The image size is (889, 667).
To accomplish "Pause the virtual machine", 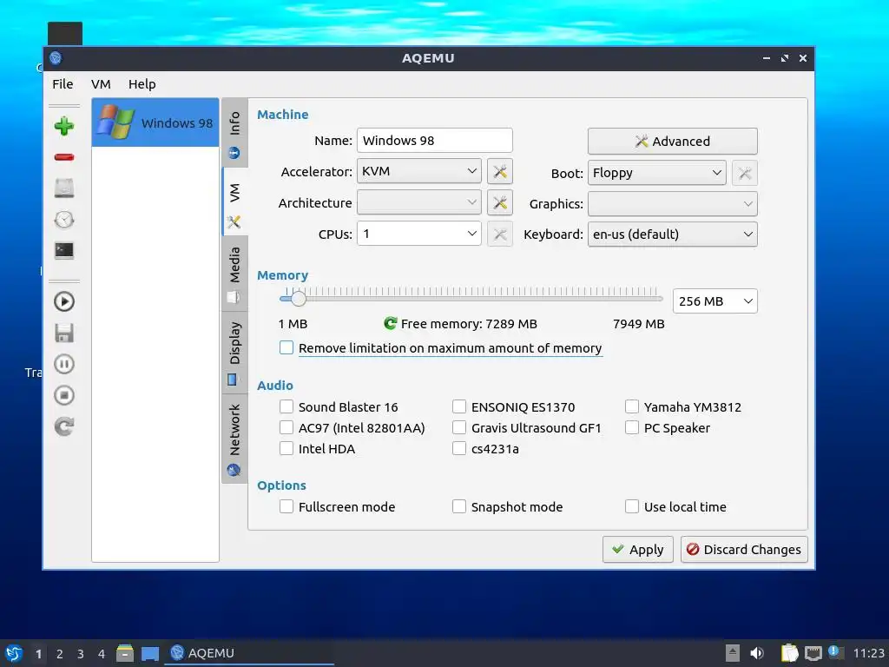I will [64, 364].
